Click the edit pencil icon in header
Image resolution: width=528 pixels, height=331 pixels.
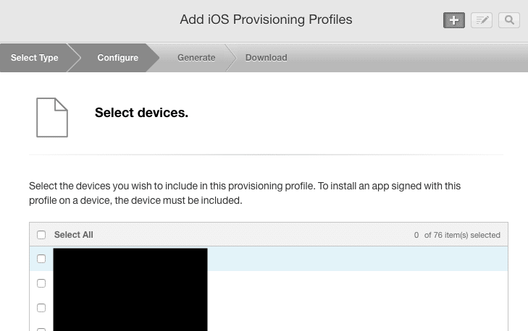point(482,20)
